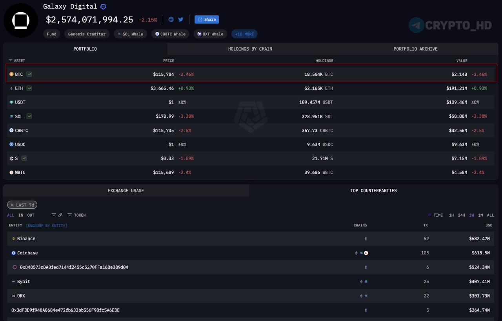This screenshot has width=502, height=321.
Task: Click the $682.47M Binance USD value
Action: coord(479,239)
